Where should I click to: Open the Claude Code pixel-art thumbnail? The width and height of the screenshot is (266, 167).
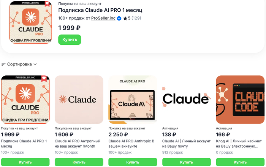point(241,100)
